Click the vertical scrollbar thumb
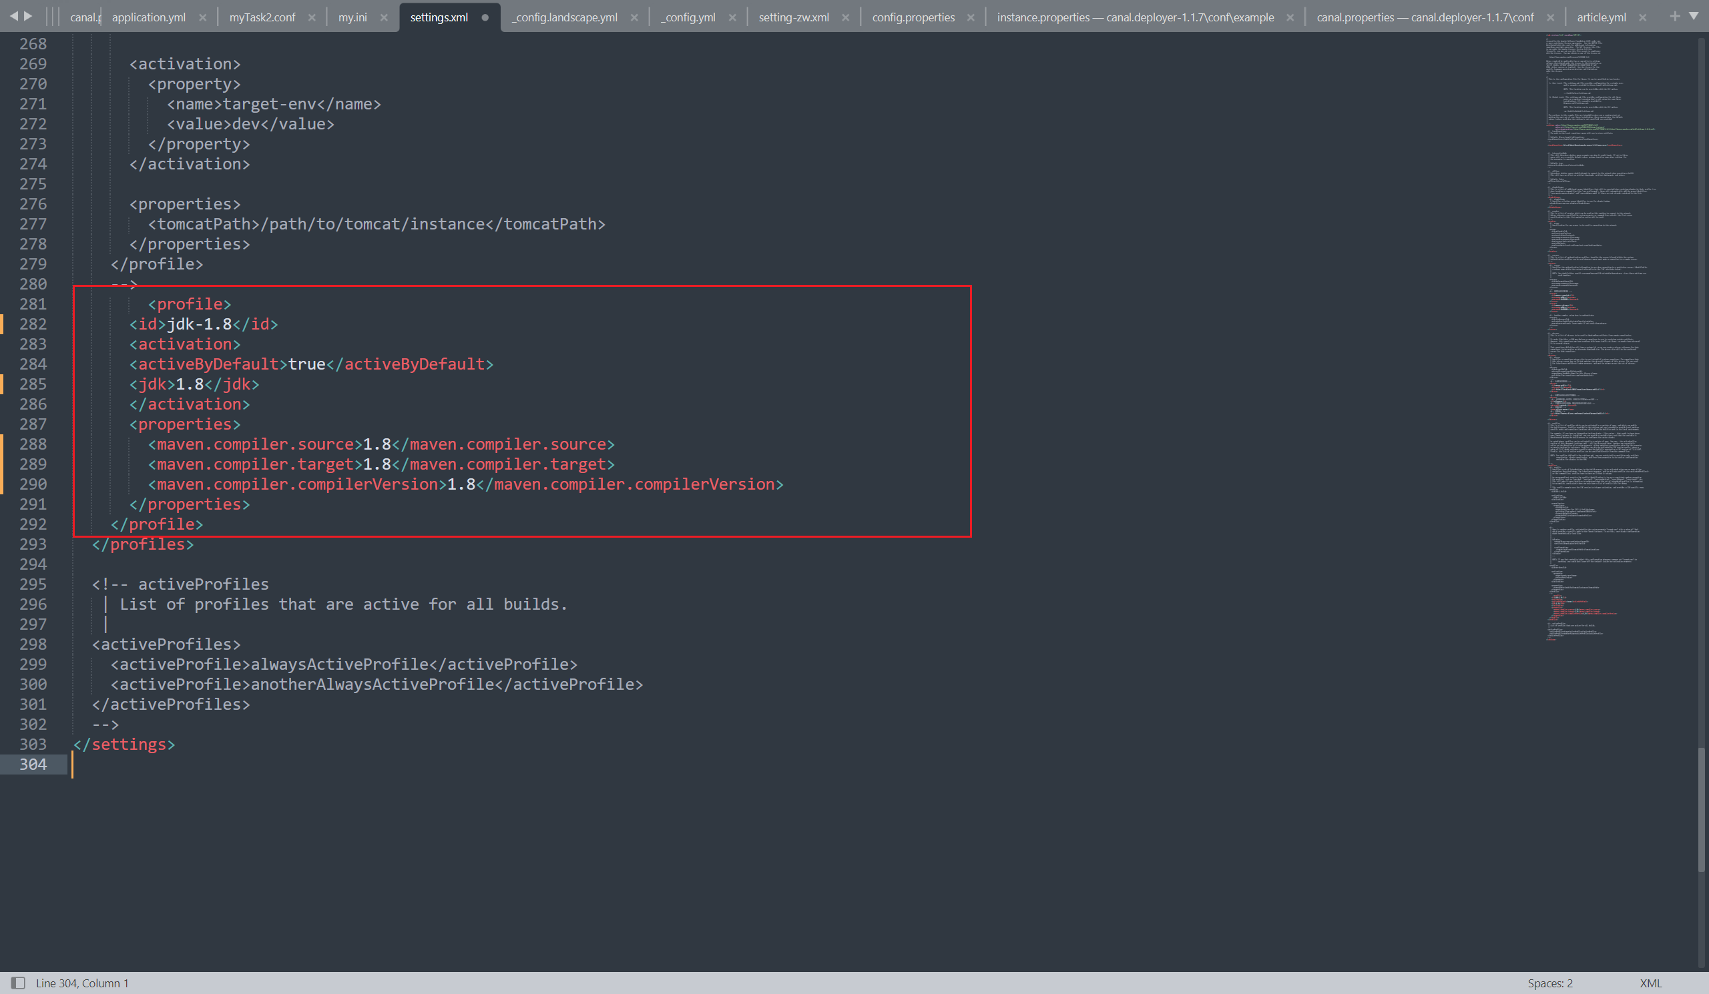 [x=1701, y=810]
